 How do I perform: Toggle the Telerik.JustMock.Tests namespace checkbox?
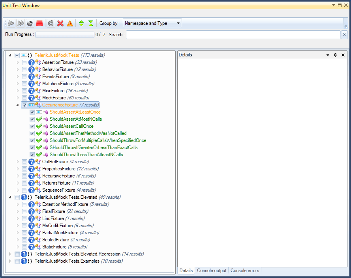click(x=17, y=55)
